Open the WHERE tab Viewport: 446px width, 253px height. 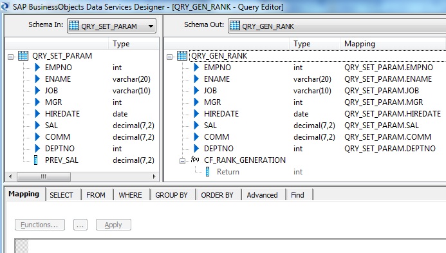tap(130, 195)
